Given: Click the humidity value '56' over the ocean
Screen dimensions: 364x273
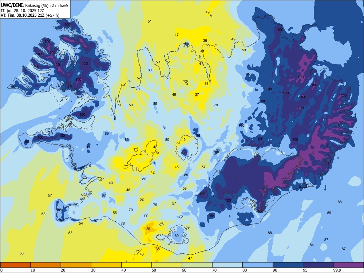Looking at the screenshot, I should point(21,253).
